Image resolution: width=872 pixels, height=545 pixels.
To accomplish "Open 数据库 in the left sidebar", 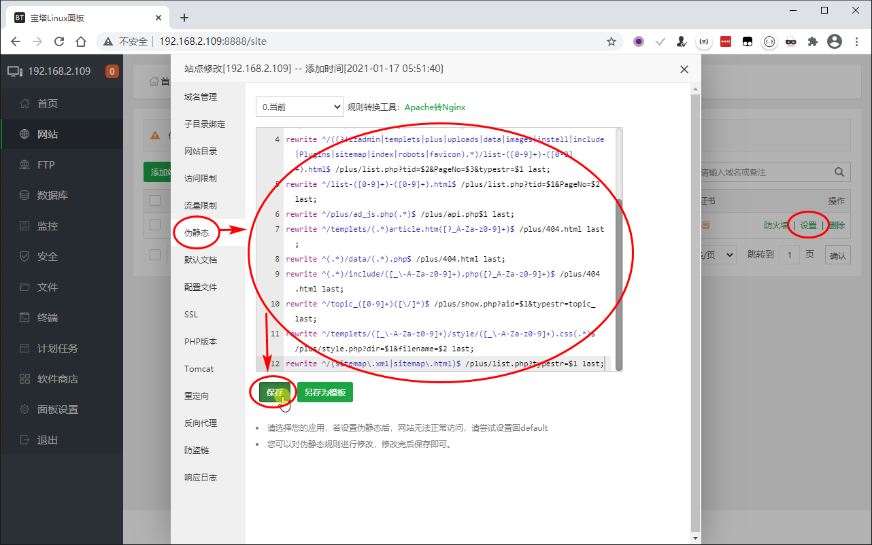I will [x=61, y=195].
